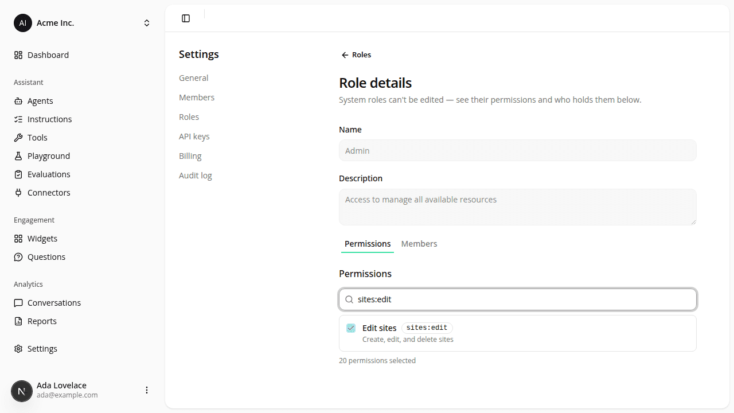Viewport: 734px width, 413px height.
Task: Click the Instructions list icon
Action: [18, 119]
